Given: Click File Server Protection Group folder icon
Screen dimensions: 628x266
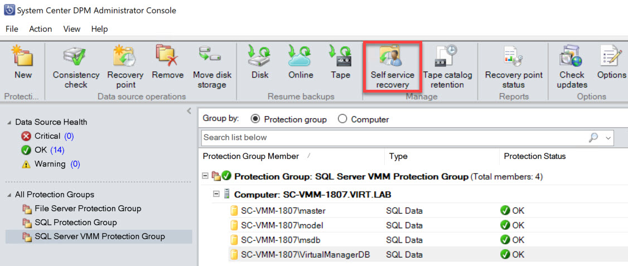Looking at the screenshot, I should coord(27,209).
